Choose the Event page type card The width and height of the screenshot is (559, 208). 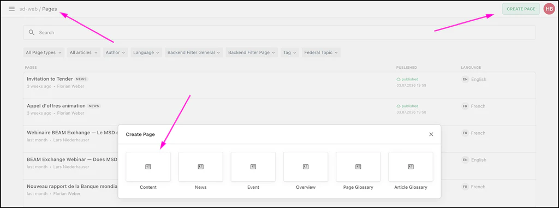point(253,167)
